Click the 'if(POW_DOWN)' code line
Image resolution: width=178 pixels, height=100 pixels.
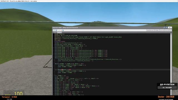coord(71,46)
